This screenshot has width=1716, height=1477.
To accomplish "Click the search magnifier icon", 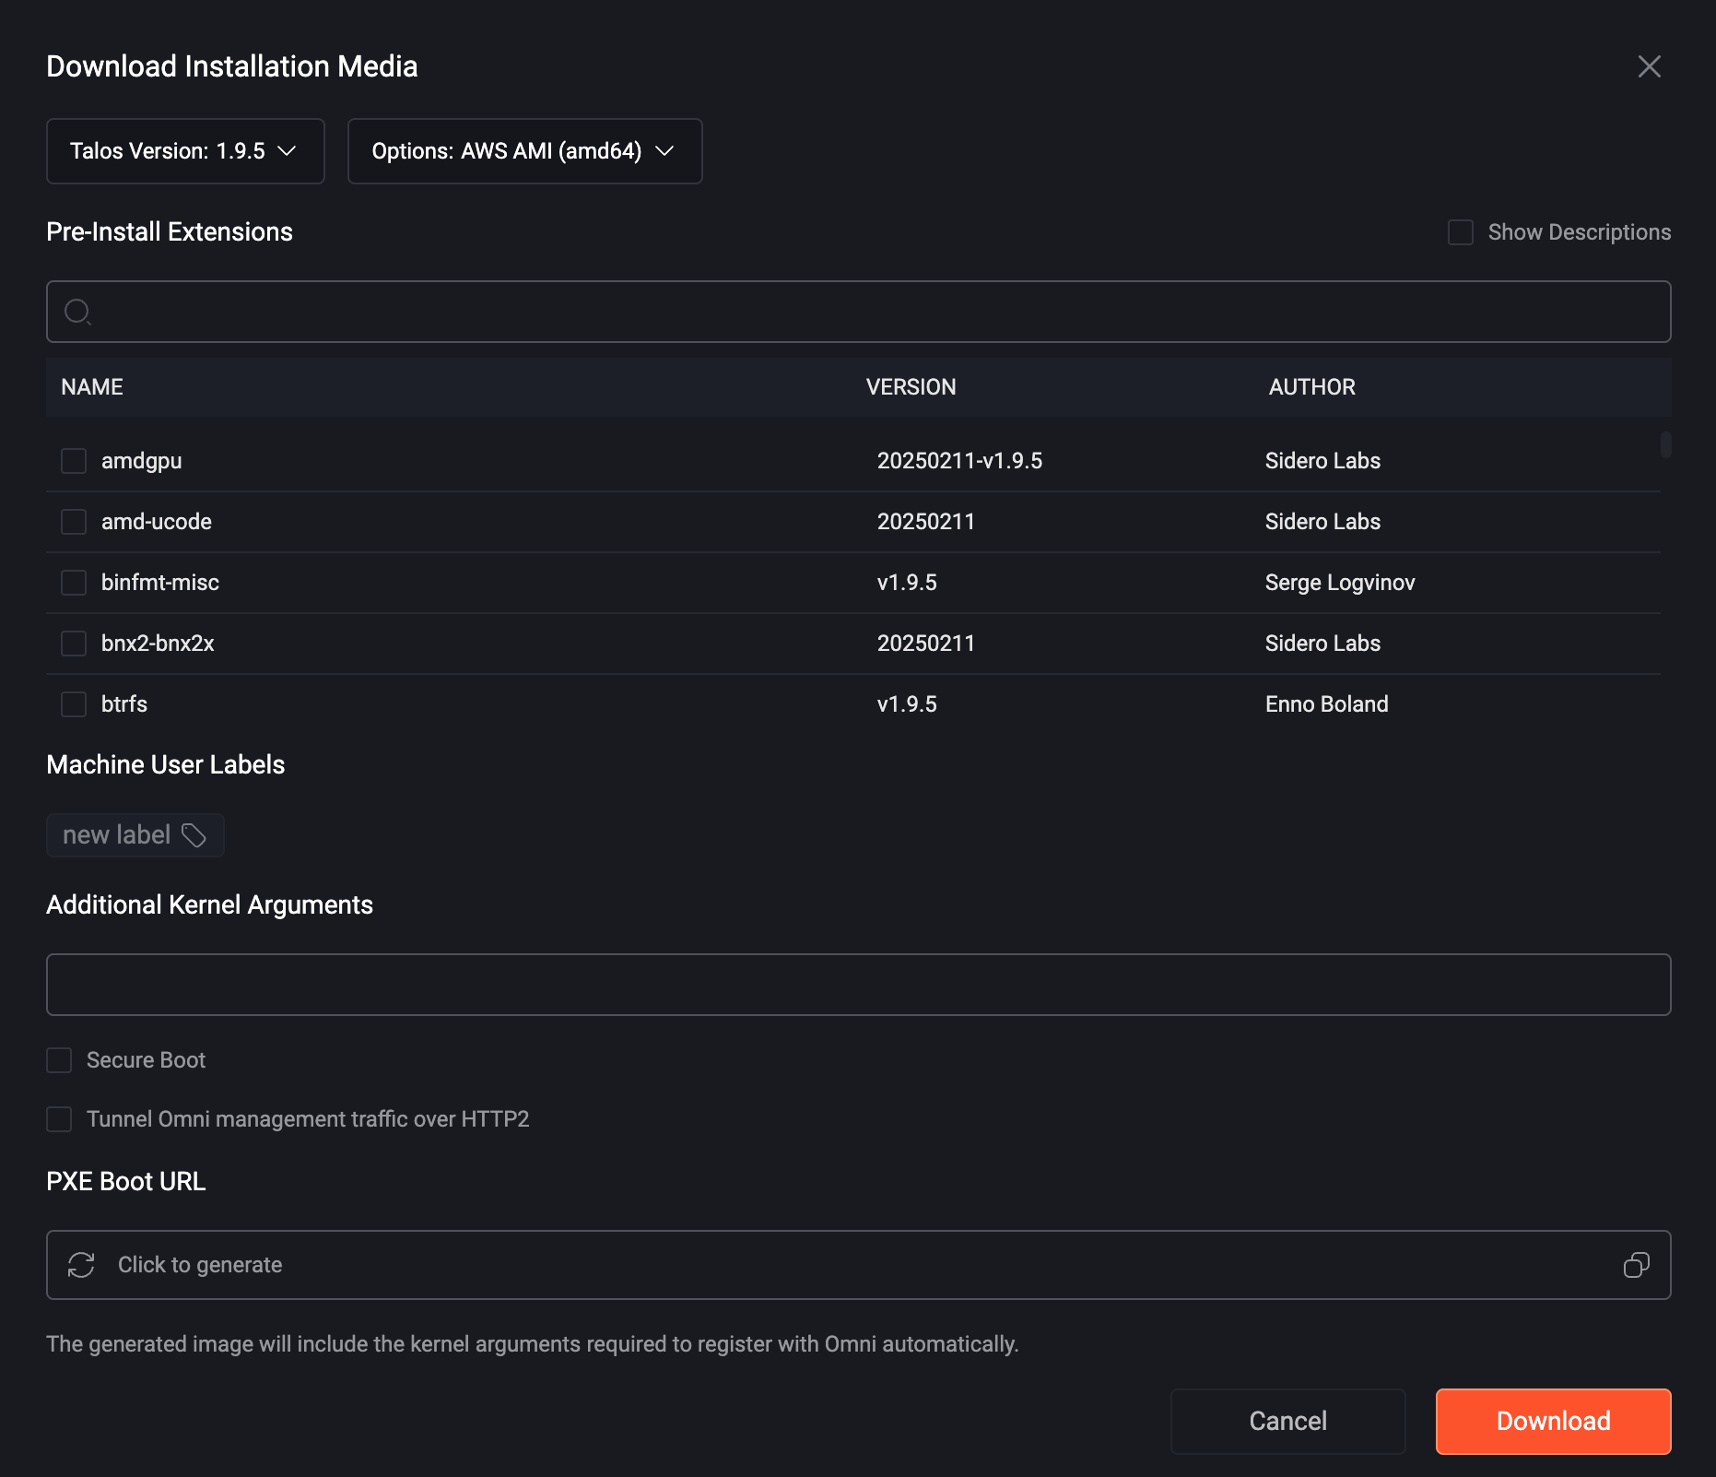I will click(x=77, y=312).
